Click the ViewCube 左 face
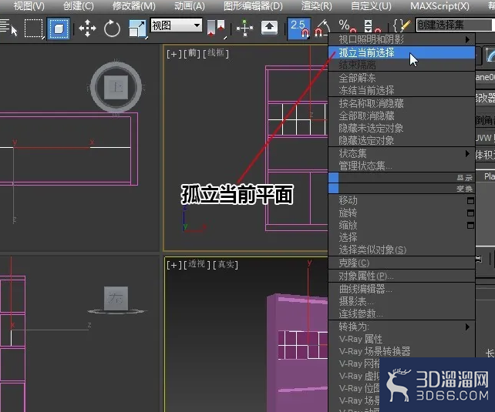 pos(116,298)
